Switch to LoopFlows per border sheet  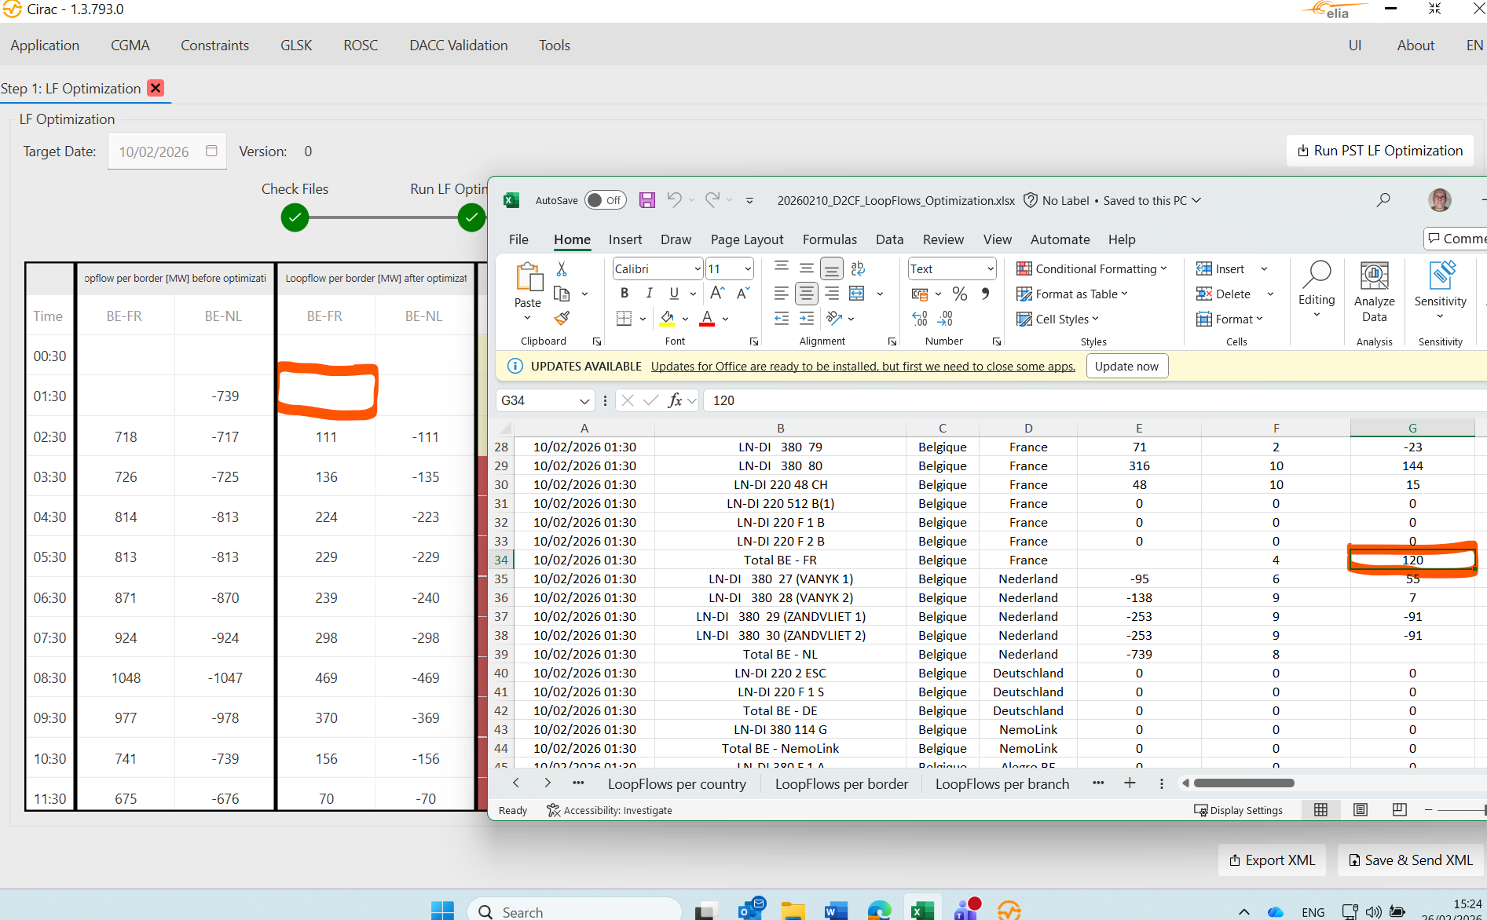point(841,783)
